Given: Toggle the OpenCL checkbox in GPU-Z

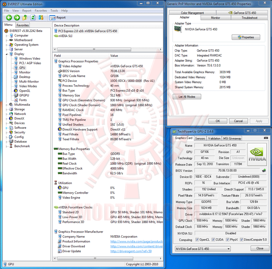Looking at the screenshot, I should 197,239.
